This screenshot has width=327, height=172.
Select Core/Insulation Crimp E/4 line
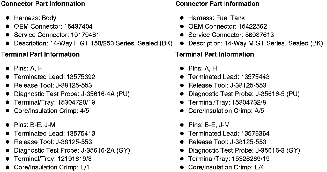(226, 167)
